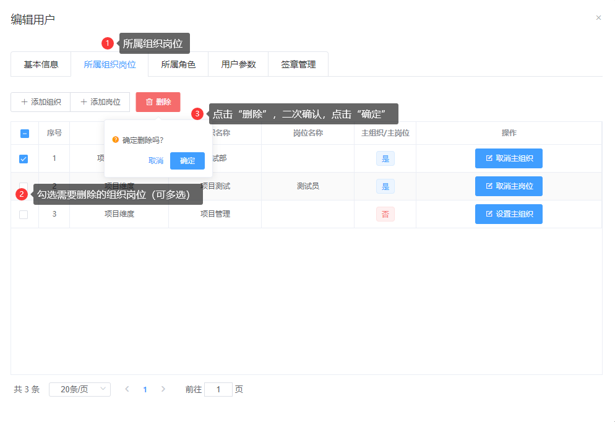
Task: Switch to the 基本信息 tab
Action: (x=41, y=64)
